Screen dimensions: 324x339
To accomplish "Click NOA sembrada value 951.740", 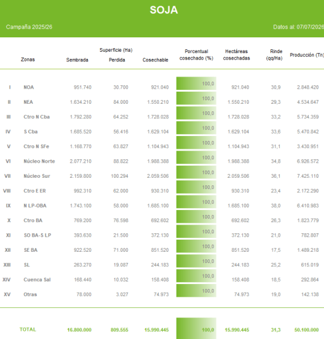I will 82,87.
